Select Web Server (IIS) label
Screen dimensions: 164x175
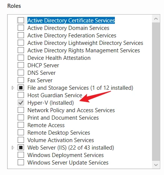tap(71, 148)
